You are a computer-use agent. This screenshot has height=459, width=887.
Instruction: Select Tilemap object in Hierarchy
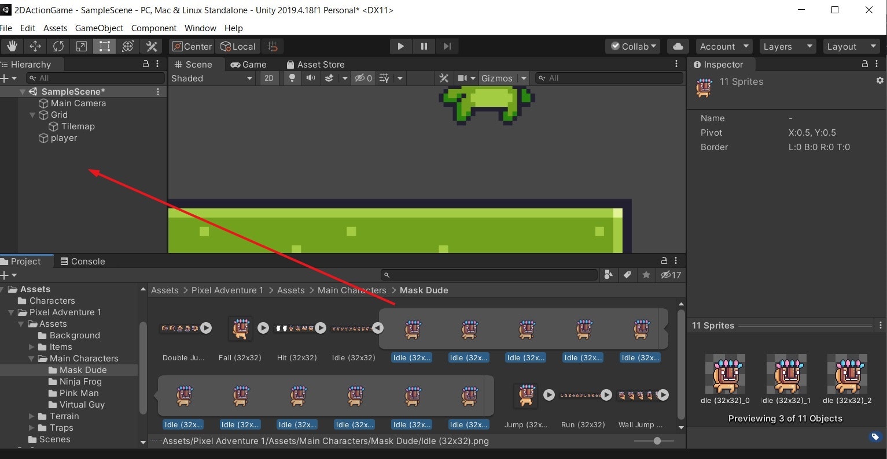pos(78,126)
